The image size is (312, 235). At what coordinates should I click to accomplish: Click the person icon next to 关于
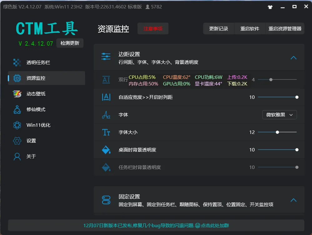(x=17, y=156)
